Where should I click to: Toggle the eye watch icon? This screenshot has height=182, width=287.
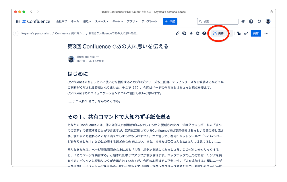coord(204,33)
